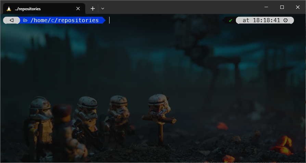This screenshot has width=306, height=163.
Task: Open a new terminal tab
Action: (x=93, y=9)
